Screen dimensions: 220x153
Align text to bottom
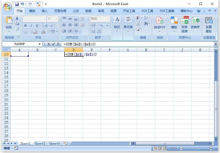pos(76,19)
